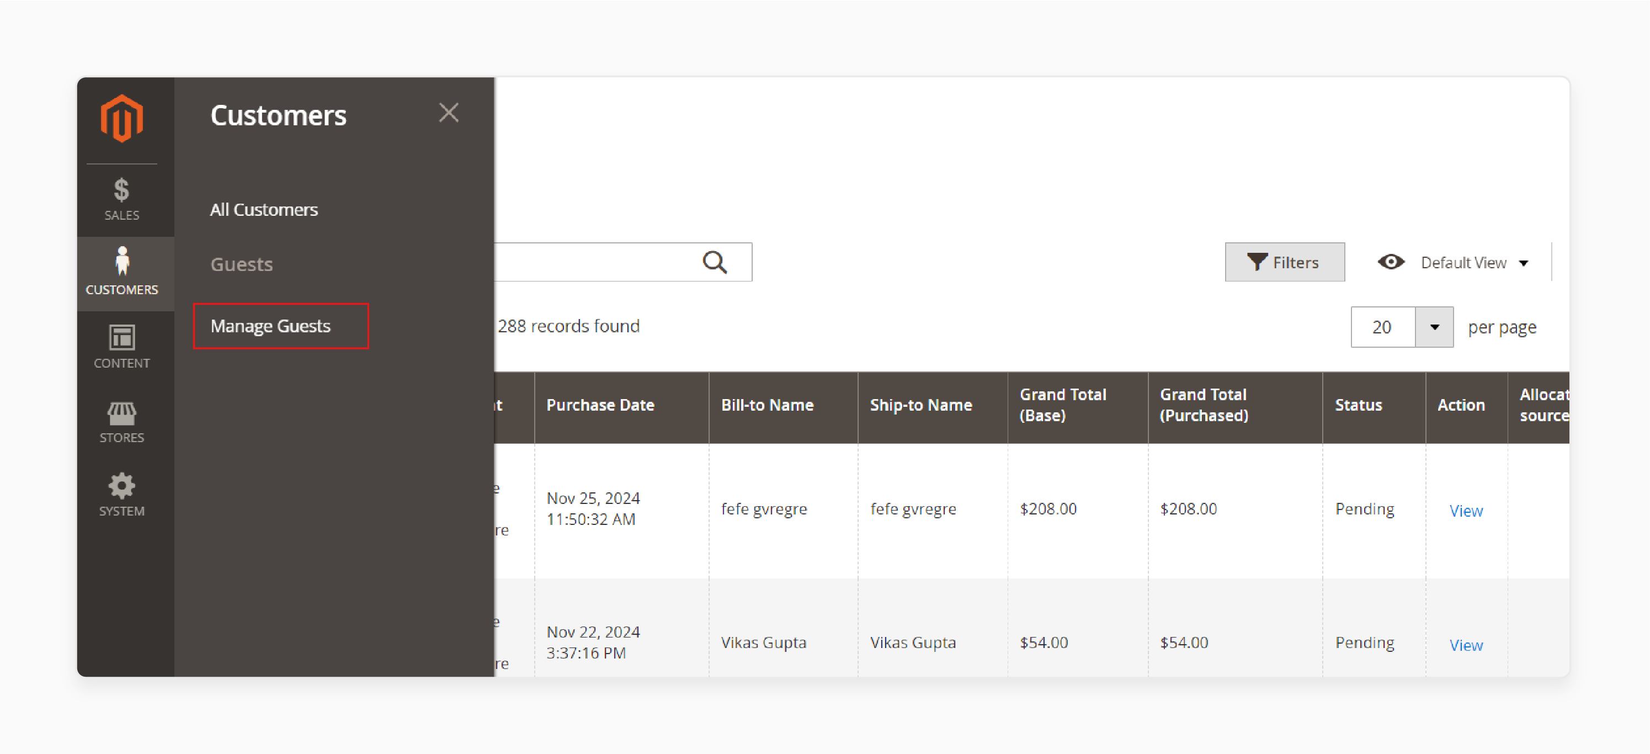Expand the Default View dropdown

pos(1475,263)
